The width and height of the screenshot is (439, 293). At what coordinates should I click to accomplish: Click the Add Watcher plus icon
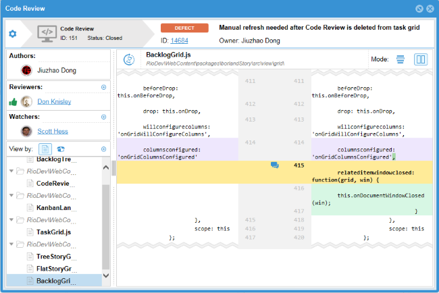point(103,117)
